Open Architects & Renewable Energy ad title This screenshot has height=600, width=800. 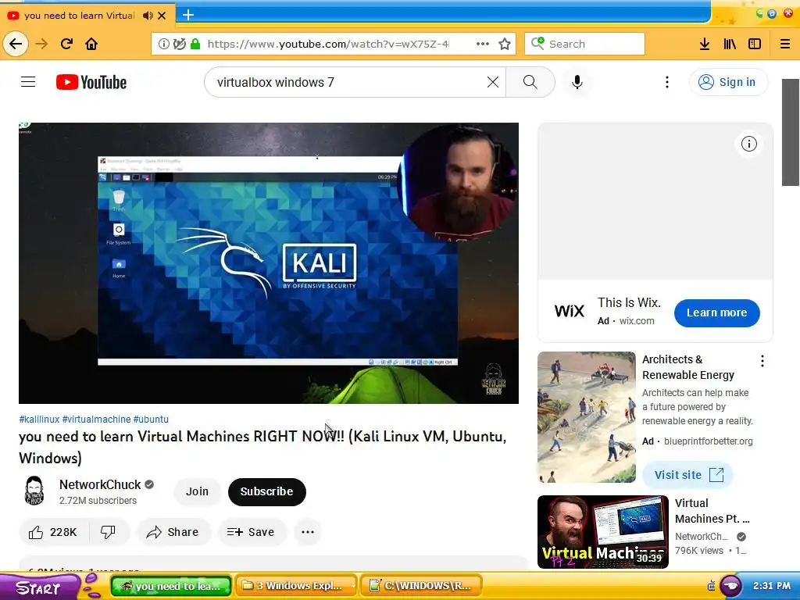point(687,367)
